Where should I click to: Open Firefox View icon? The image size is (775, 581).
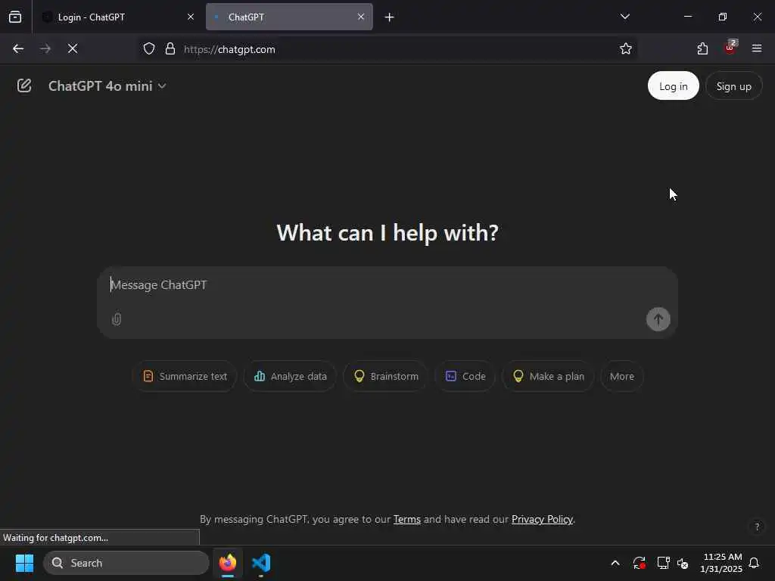point(15,17)
